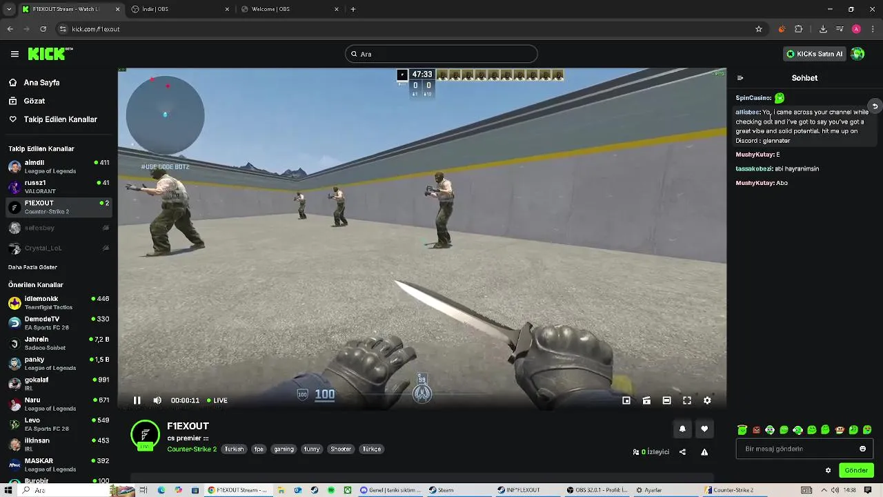
Task: Insert the last heart-eyes green emote
Action: click(x=867, y=430)
